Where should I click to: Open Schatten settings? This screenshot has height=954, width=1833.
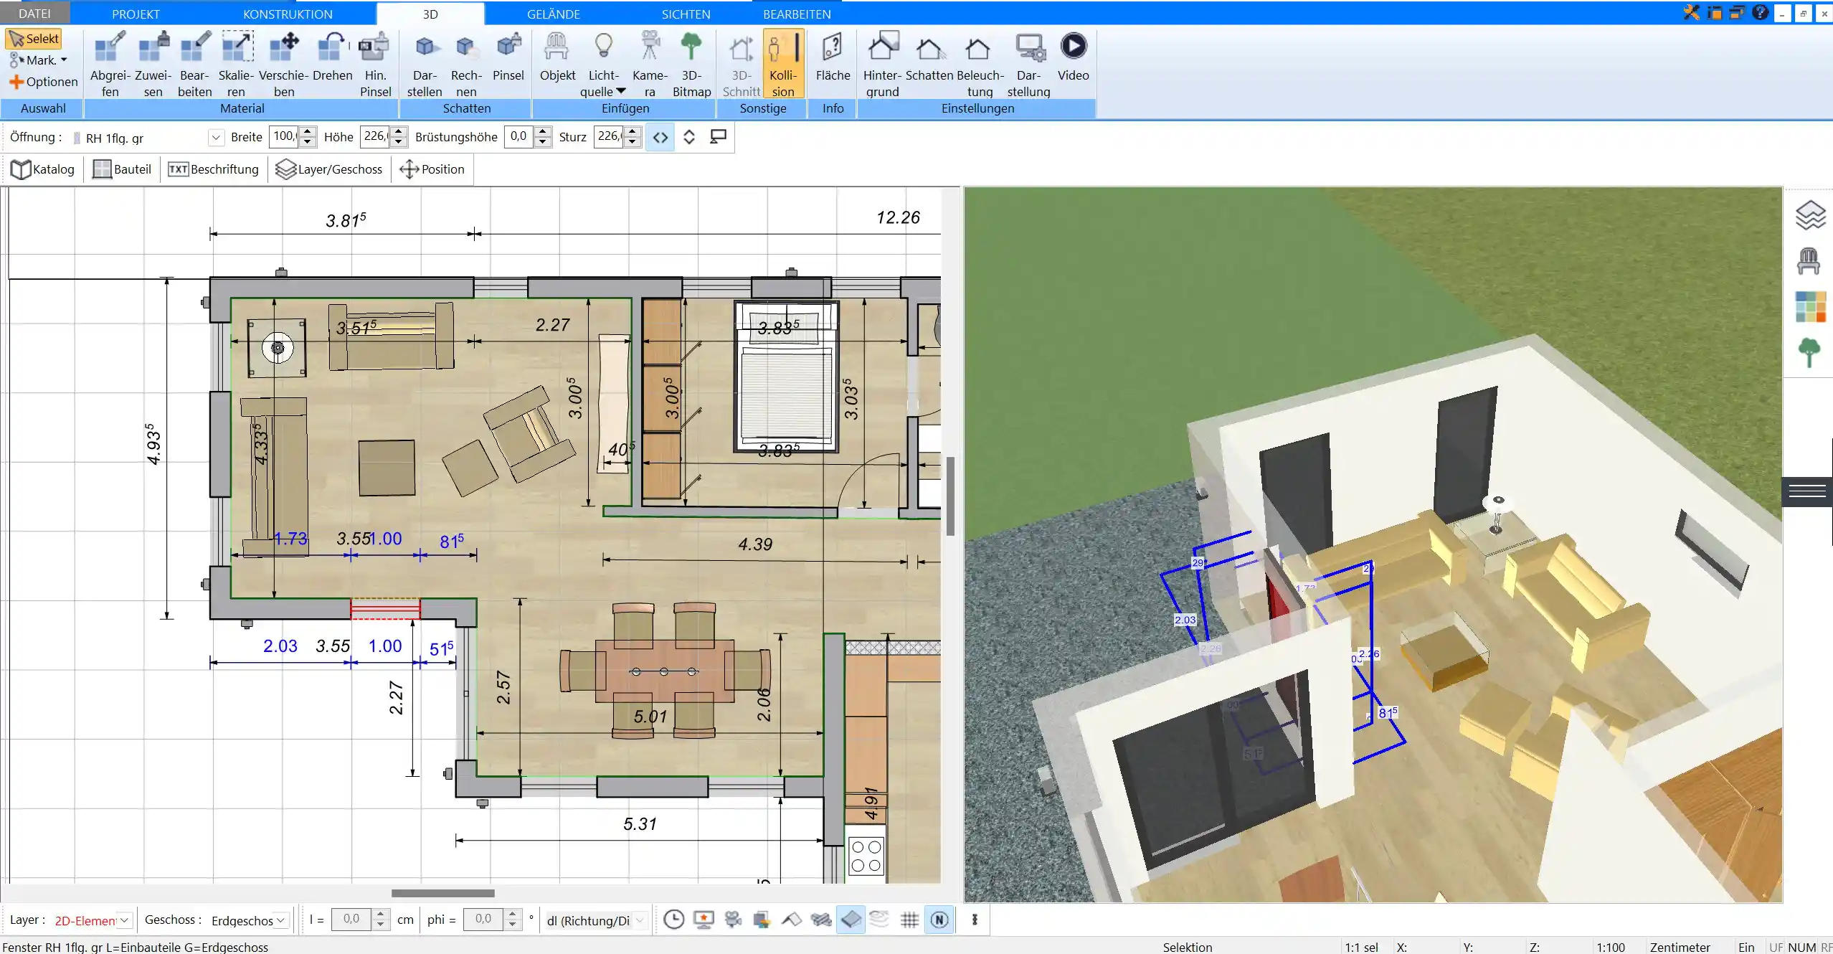pyautogui.click(x=929, y=57)
